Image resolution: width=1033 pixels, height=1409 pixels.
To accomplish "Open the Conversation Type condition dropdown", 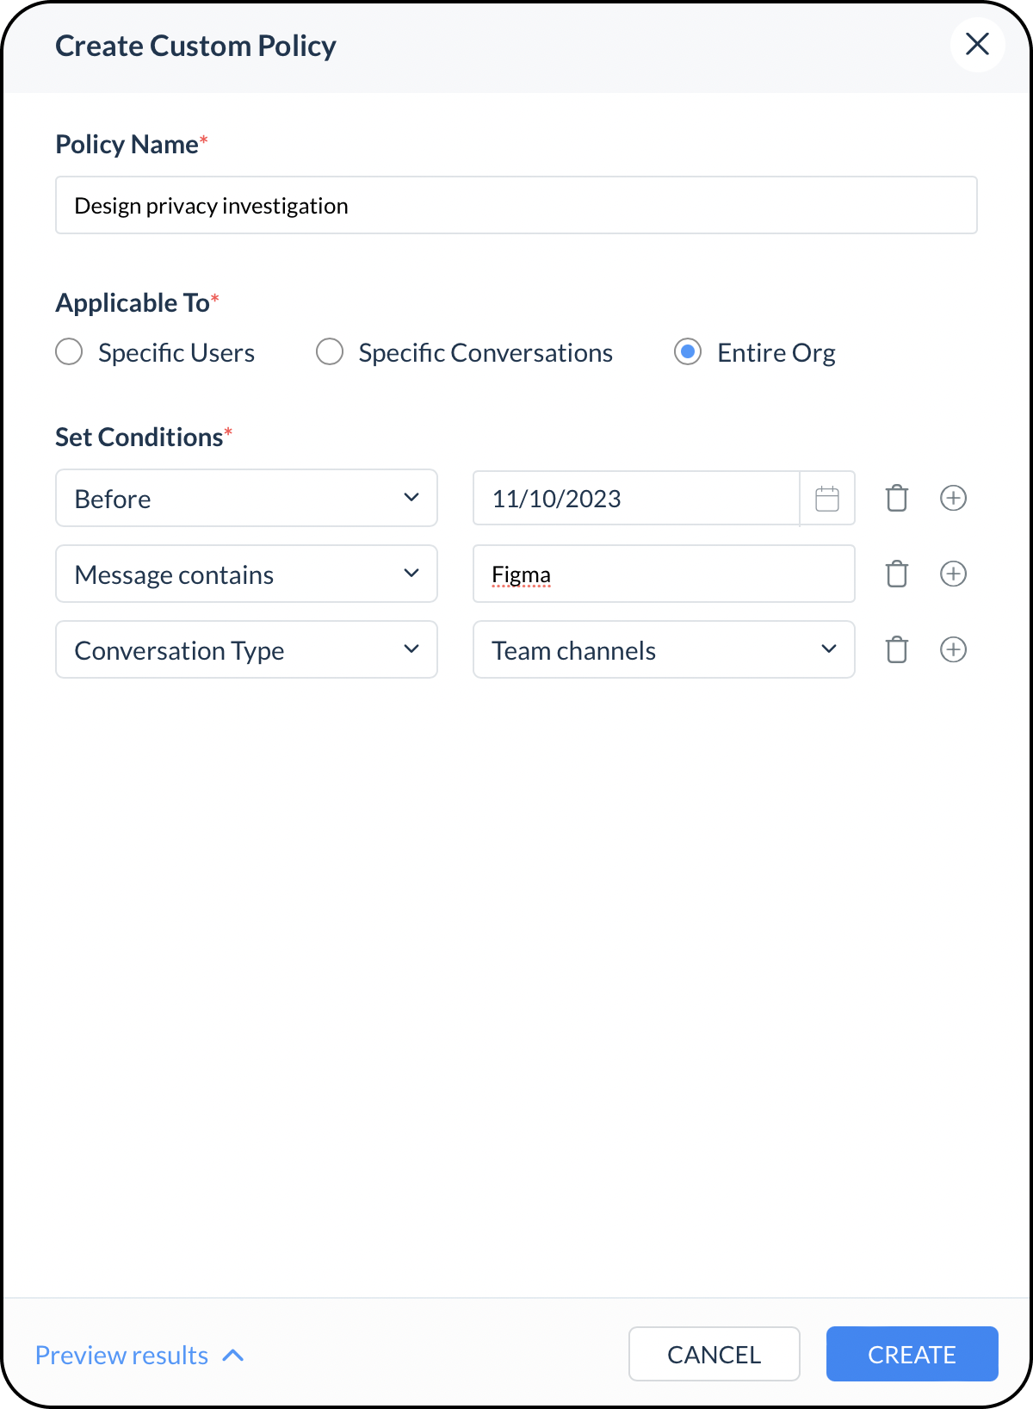I will point(246,649).
